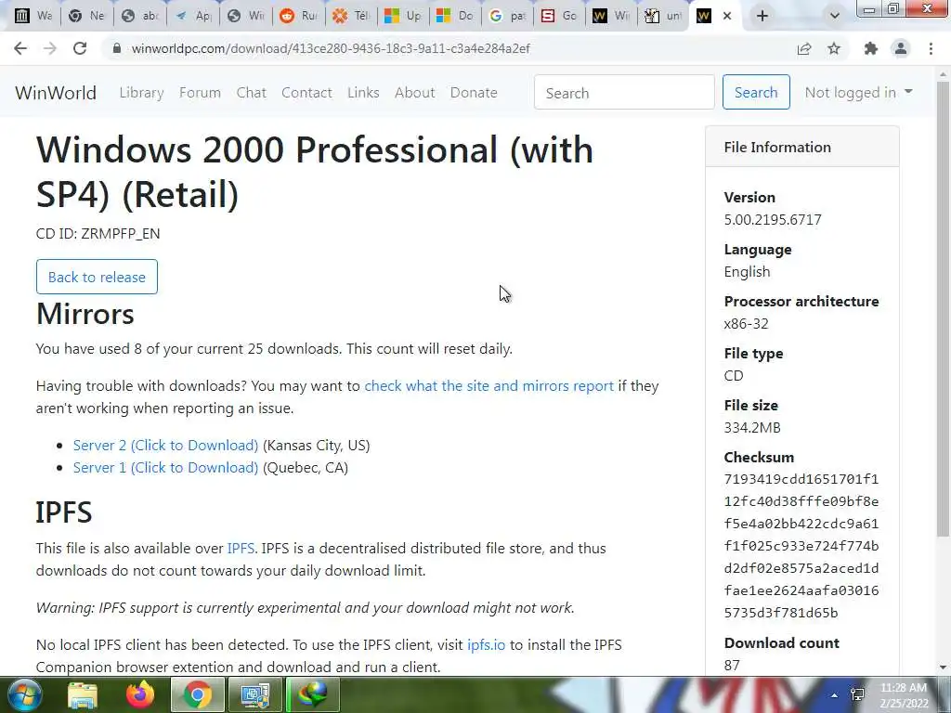
Task: Click the File Information panel header
Action: click(x=802, y=147)
